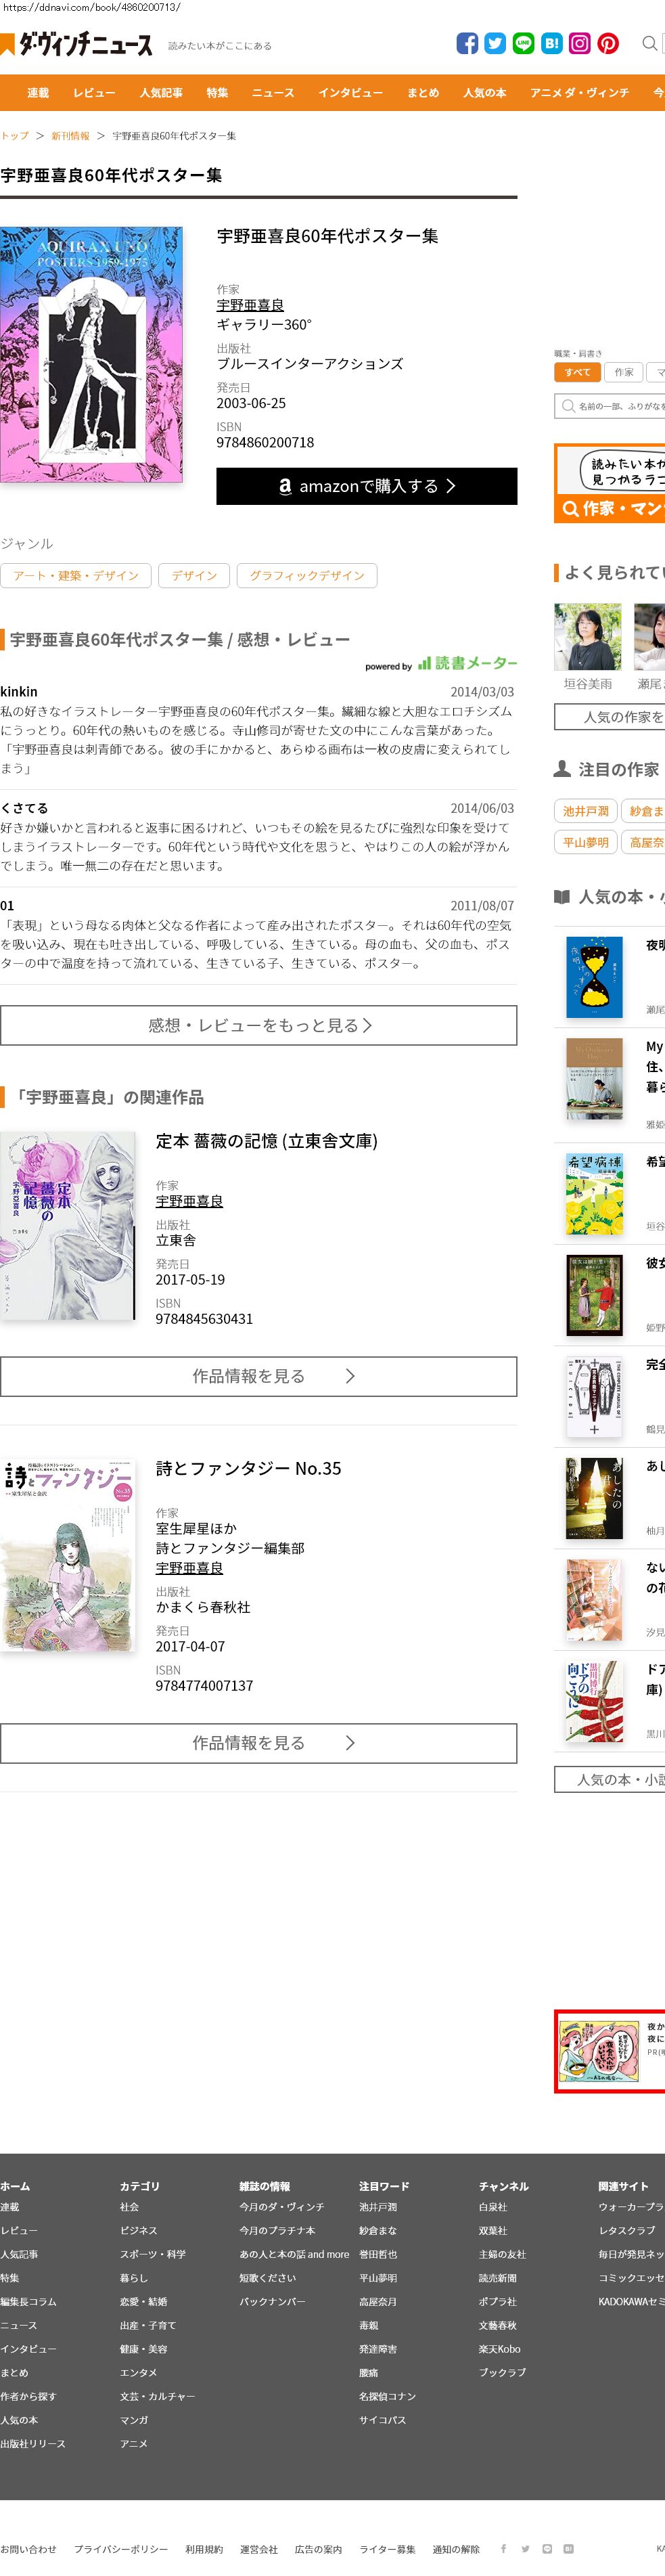Open search with the magnifier icon
Screen dimensions: 665x2576
[650, 43]
